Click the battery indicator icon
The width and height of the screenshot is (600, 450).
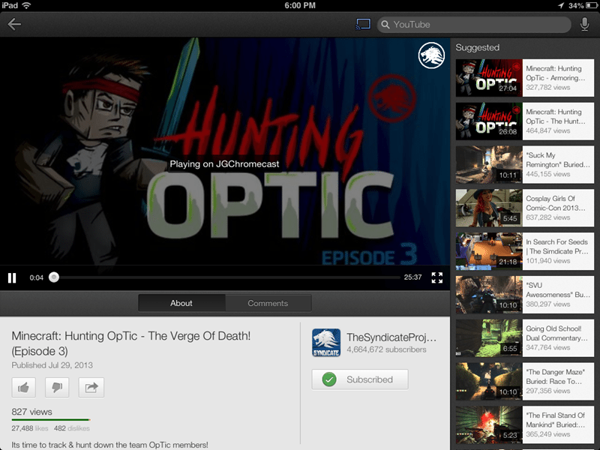pos(592,5)
